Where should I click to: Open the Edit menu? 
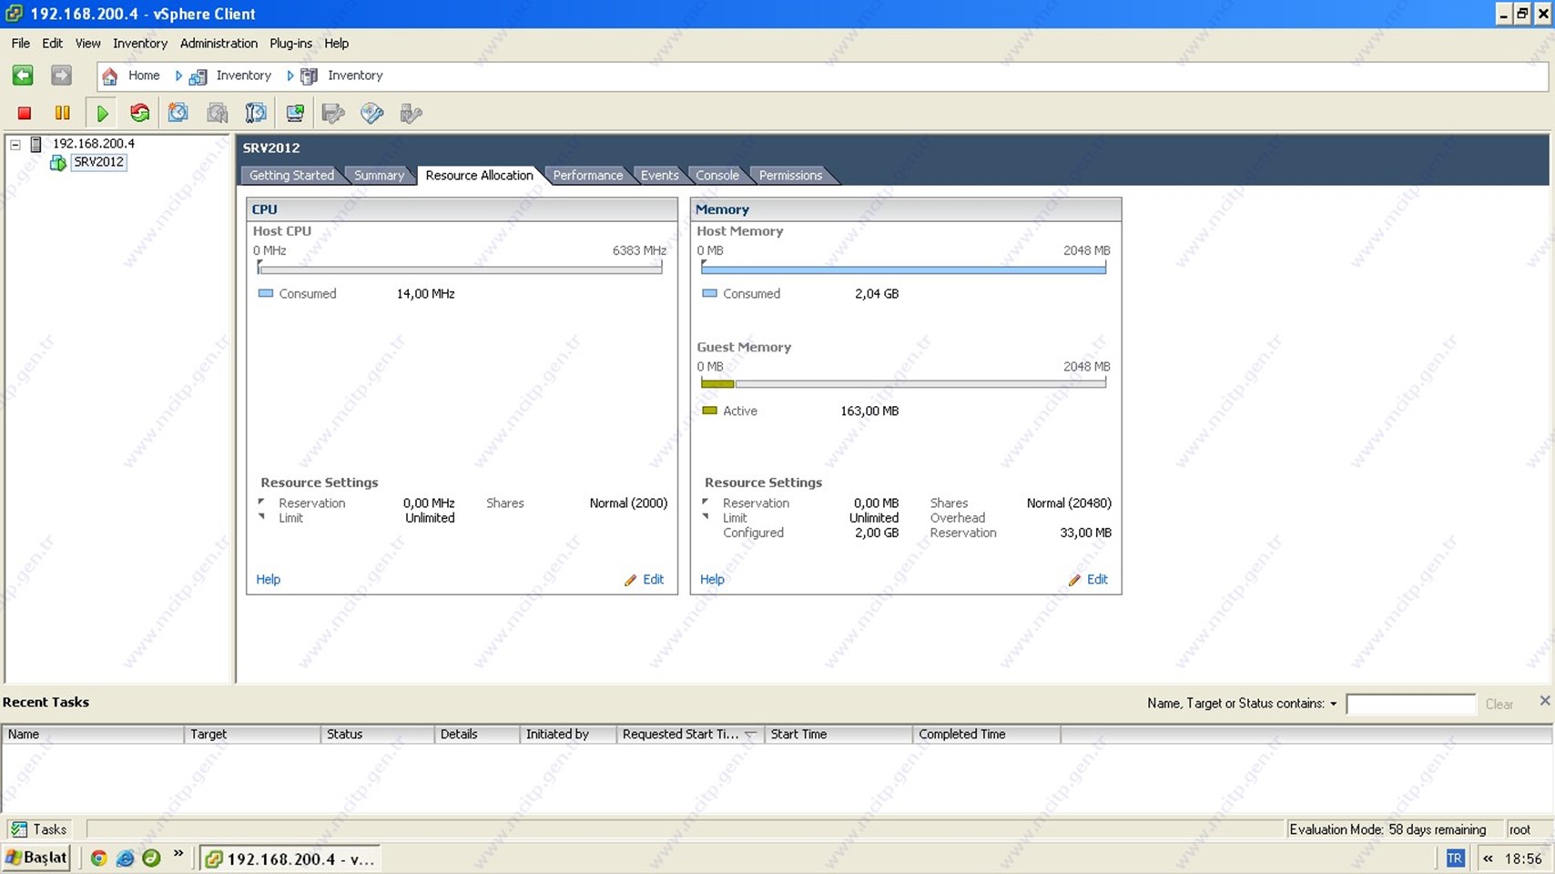52,43
